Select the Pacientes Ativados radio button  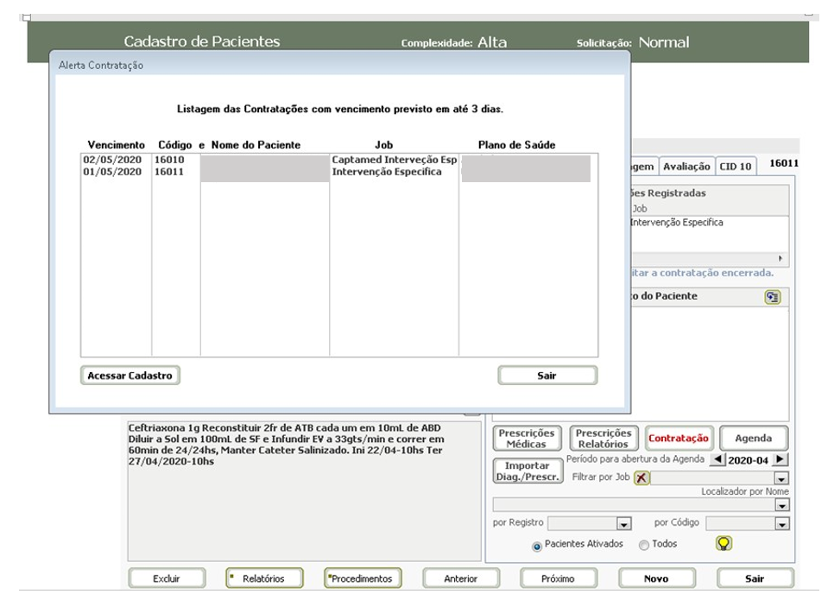[537, 546]
